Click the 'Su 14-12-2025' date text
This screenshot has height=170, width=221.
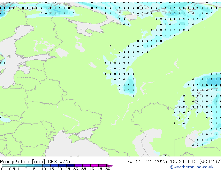coord(147,162)
